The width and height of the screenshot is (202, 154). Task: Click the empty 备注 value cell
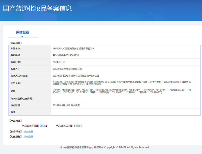[x=125, y=112]
